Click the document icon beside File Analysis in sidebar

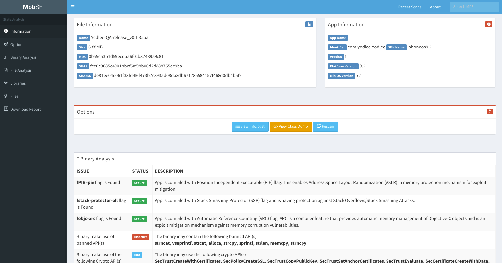[6, 70]
